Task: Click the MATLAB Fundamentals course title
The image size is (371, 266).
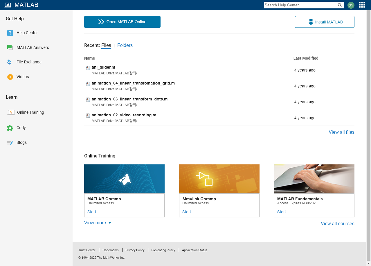Action: tap(300, 199)
